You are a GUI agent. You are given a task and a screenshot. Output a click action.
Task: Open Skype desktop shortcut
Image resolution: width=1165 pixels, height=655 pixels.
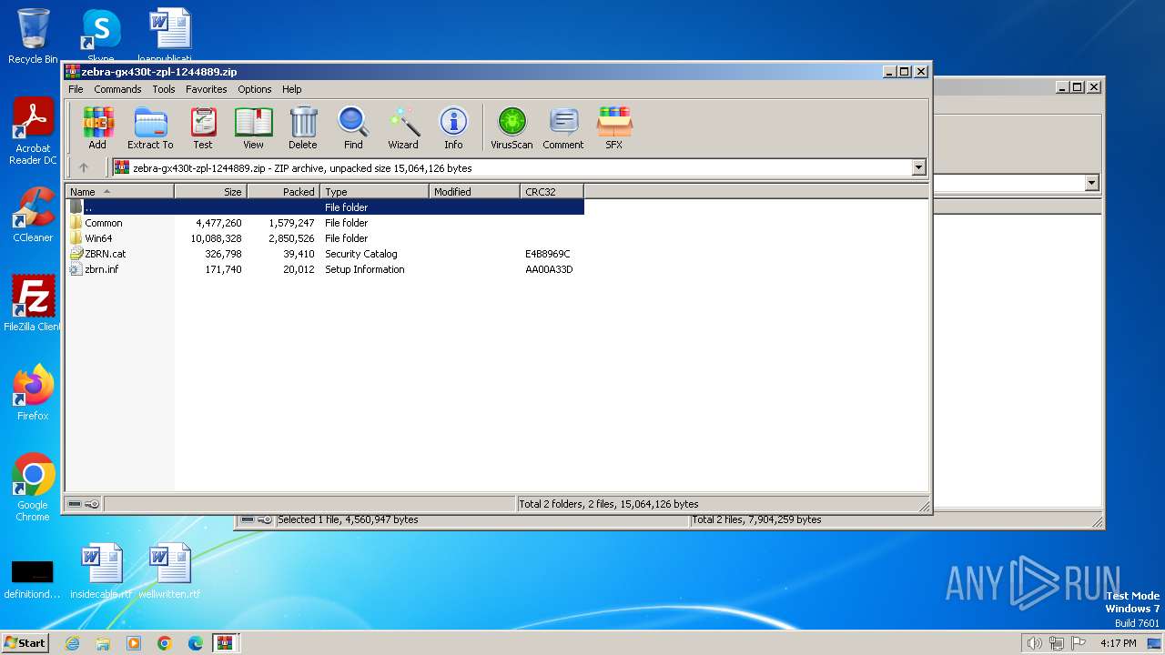click(x=101, y=35)
